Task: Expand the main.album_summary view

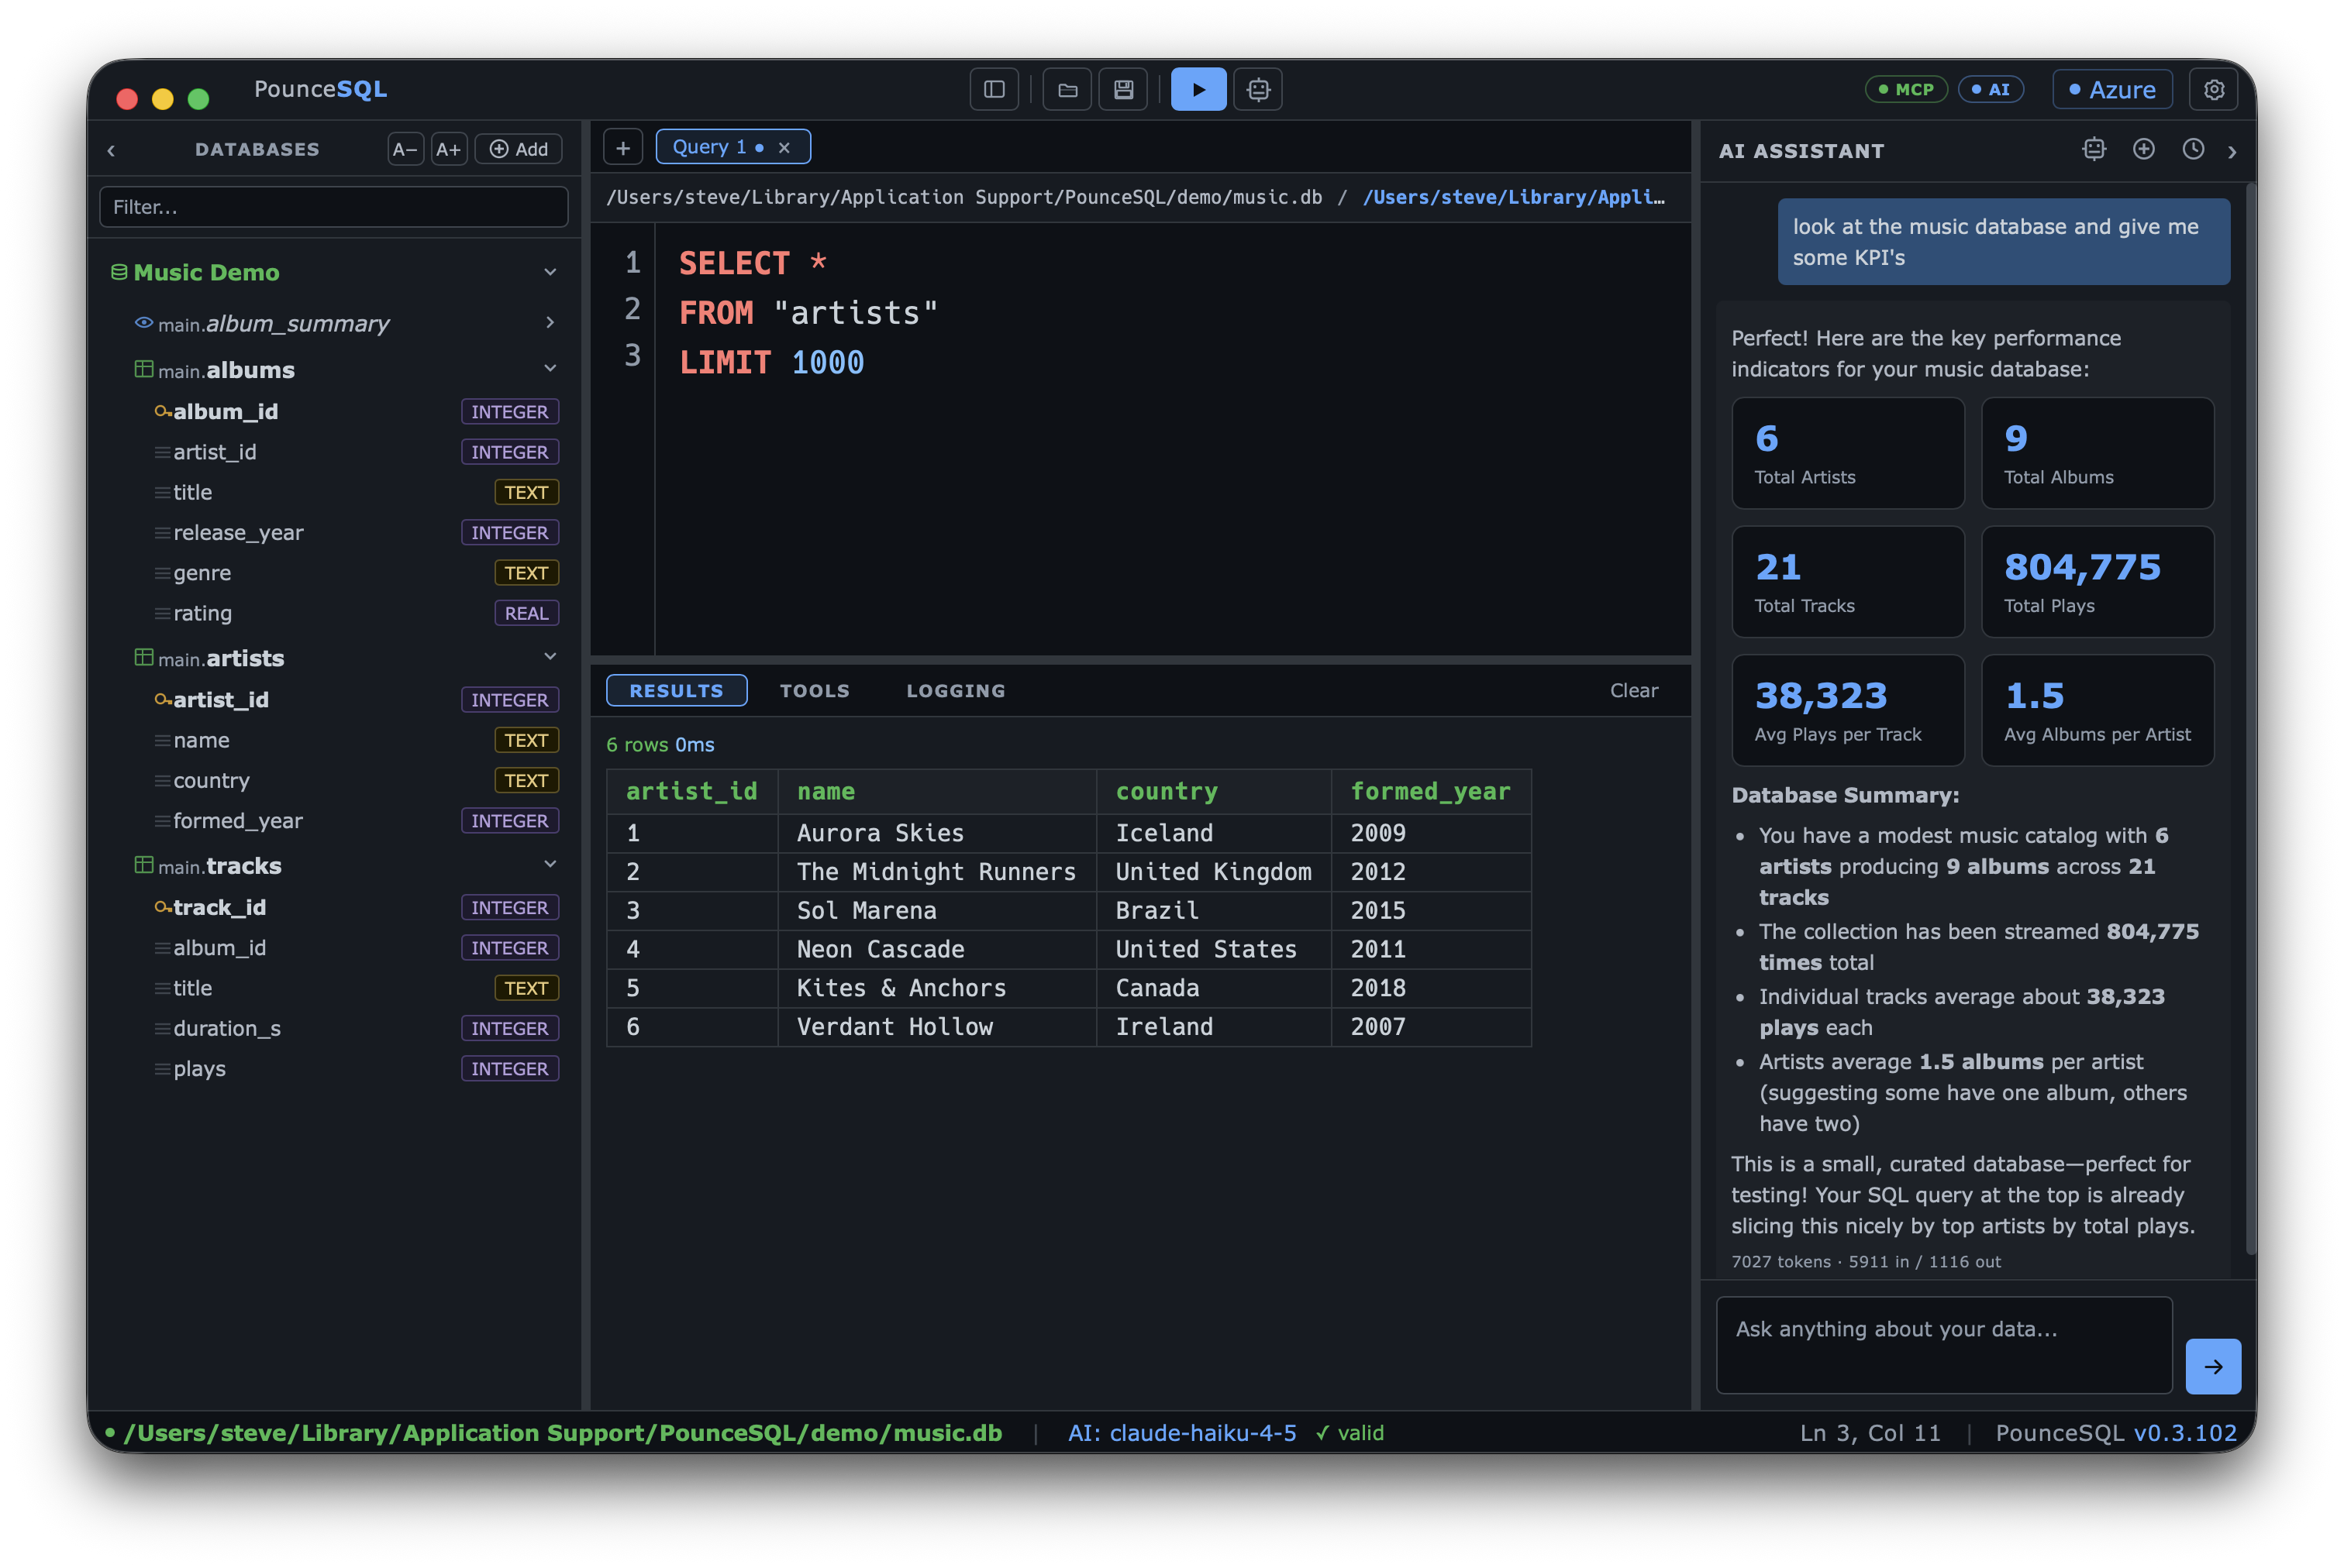Action: coord(550,322)
